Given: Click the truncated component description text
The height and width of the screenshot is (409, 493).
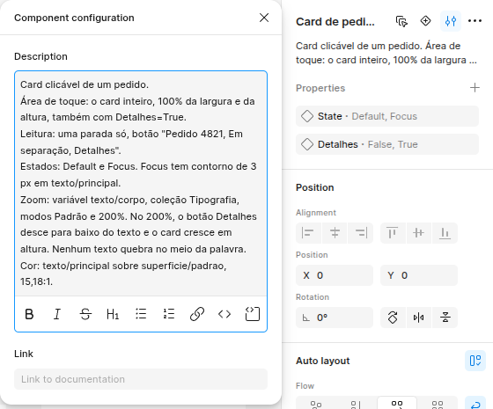Looking at the screenshot, I should click(x=386, y=53).
